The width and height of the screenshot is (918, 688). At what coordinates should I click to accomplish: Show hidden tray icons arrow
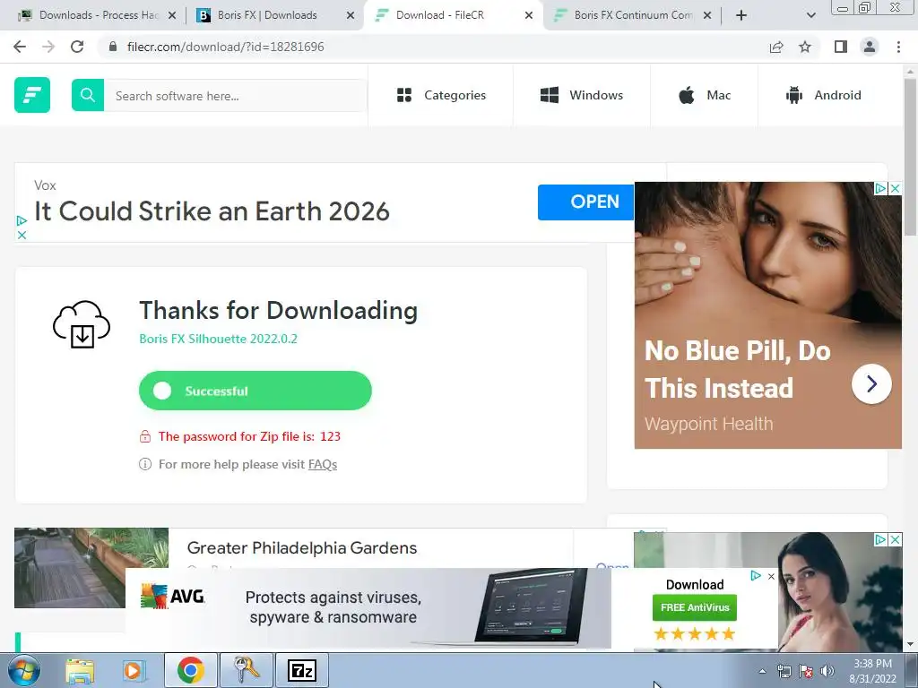762,671
